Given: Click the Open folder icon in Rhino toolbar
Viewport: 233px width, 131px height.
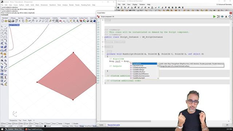Looking at the screenshot, I should (x=6, y=21).
